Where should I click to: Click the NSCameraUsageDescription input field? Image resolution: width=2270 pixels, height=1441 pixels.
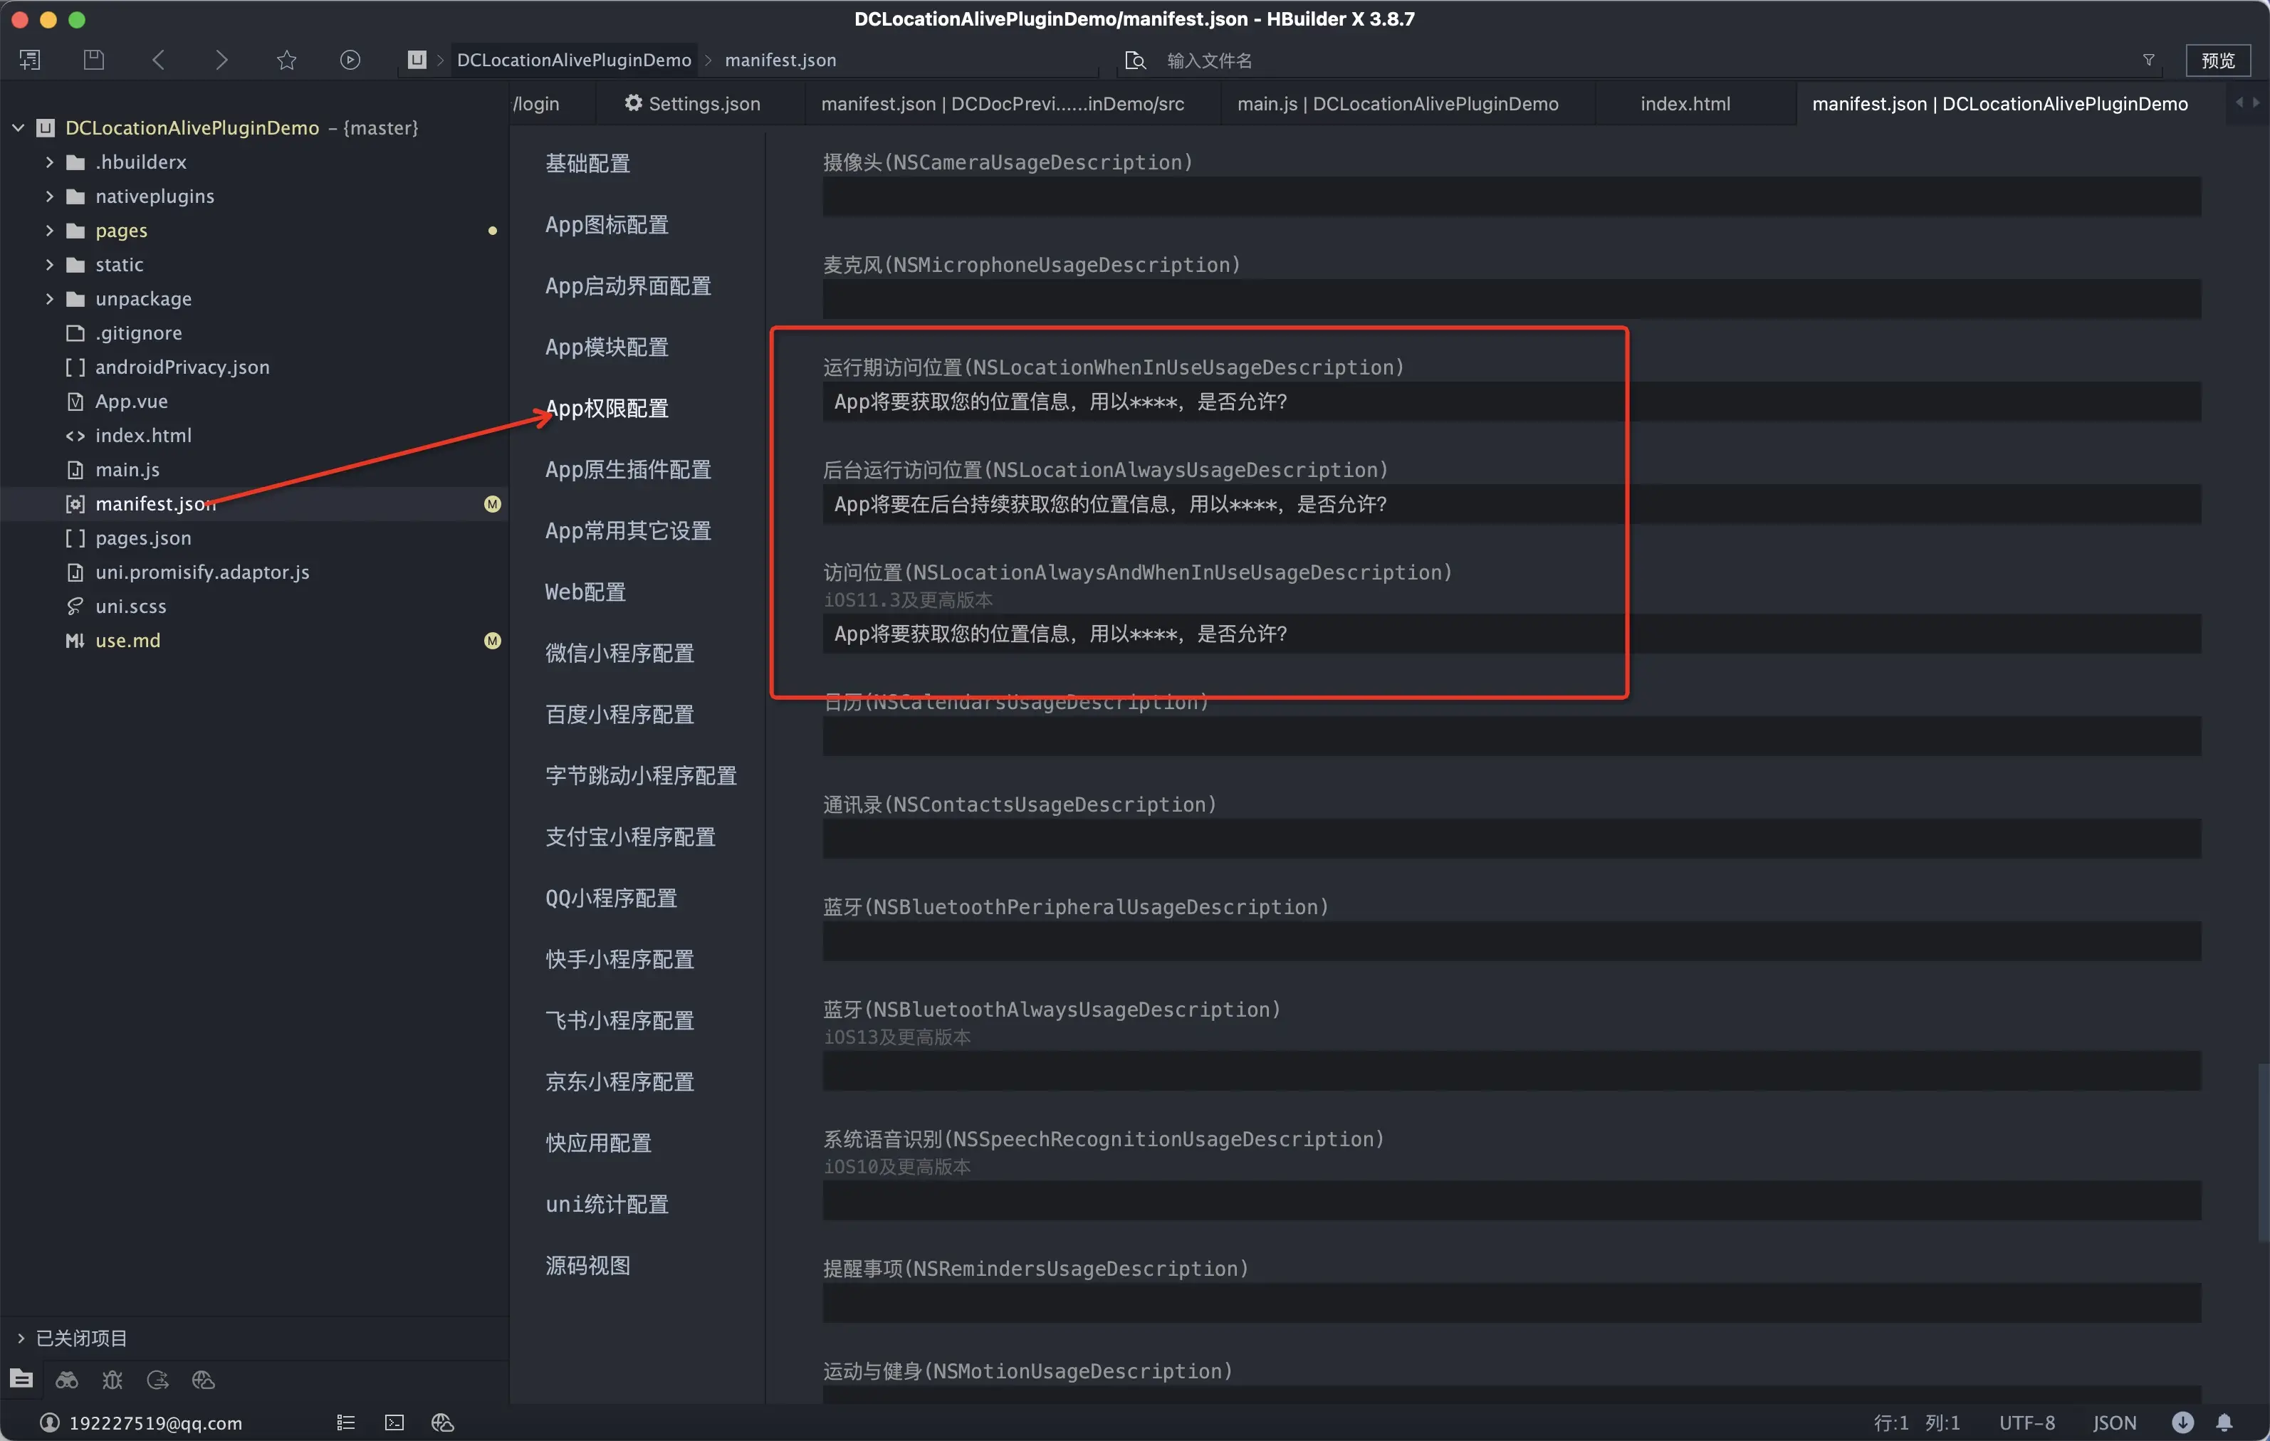pos(1510,198)
